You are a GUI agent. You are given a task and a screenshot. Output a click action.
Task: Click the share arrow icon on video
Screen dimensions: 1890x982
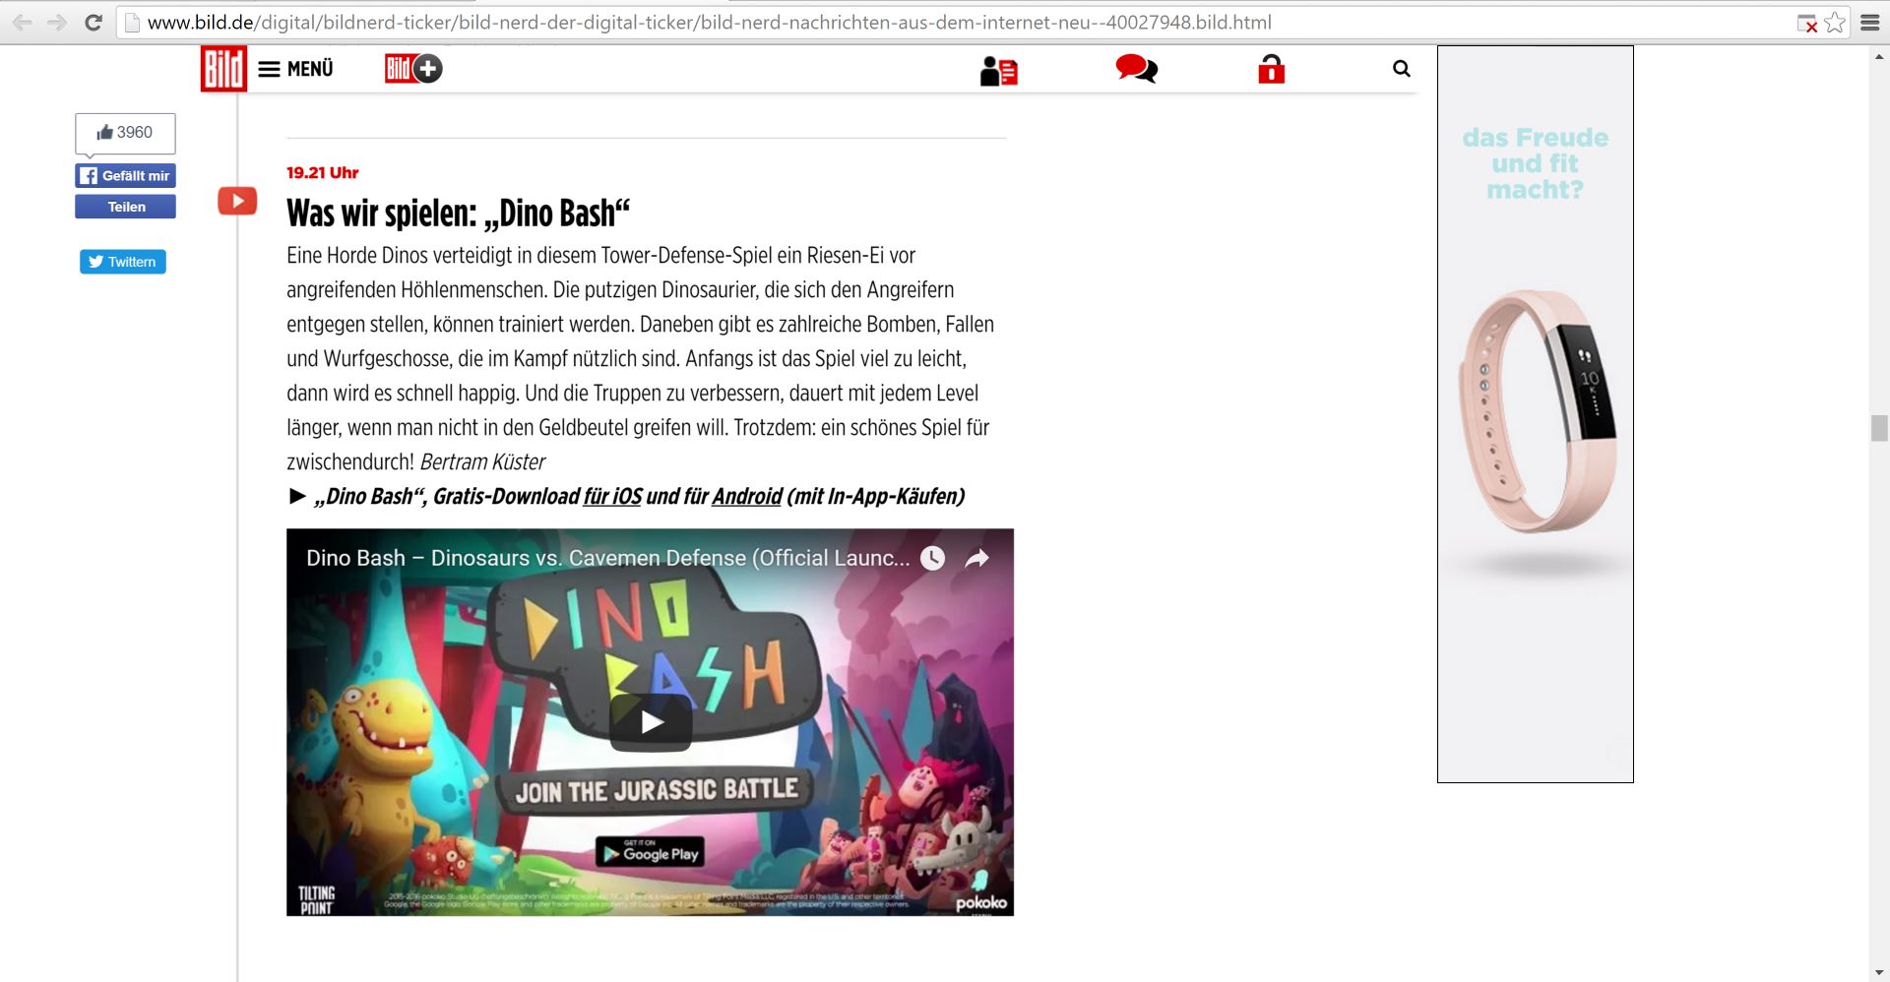976,559
